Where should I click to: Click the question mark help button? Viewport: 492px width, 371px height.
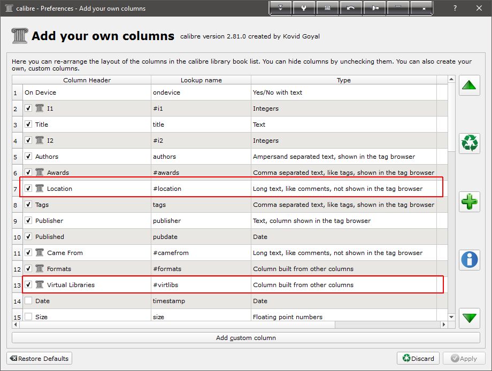point(455,8)
